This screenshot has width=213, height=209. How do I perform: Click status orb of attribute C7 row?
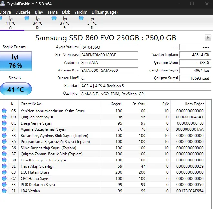click(4, 178)
